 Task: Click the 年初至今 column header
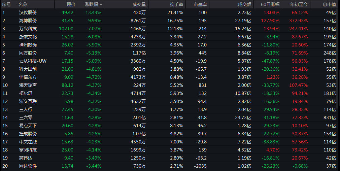click(x=296, y=4)
